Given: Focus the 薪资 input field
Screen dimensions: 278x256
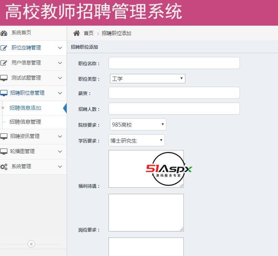Looking at the screenshot, I should (x=174, y=93).
